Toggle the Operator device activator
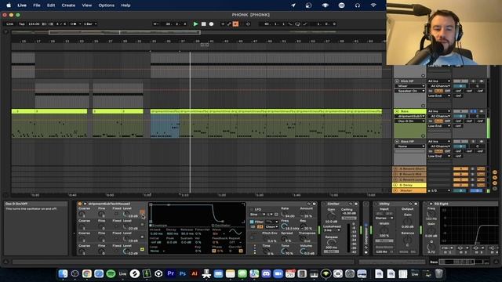502x282 pixels. 80,204
